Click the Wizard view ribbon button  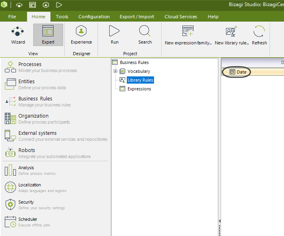tap(18, 35)
